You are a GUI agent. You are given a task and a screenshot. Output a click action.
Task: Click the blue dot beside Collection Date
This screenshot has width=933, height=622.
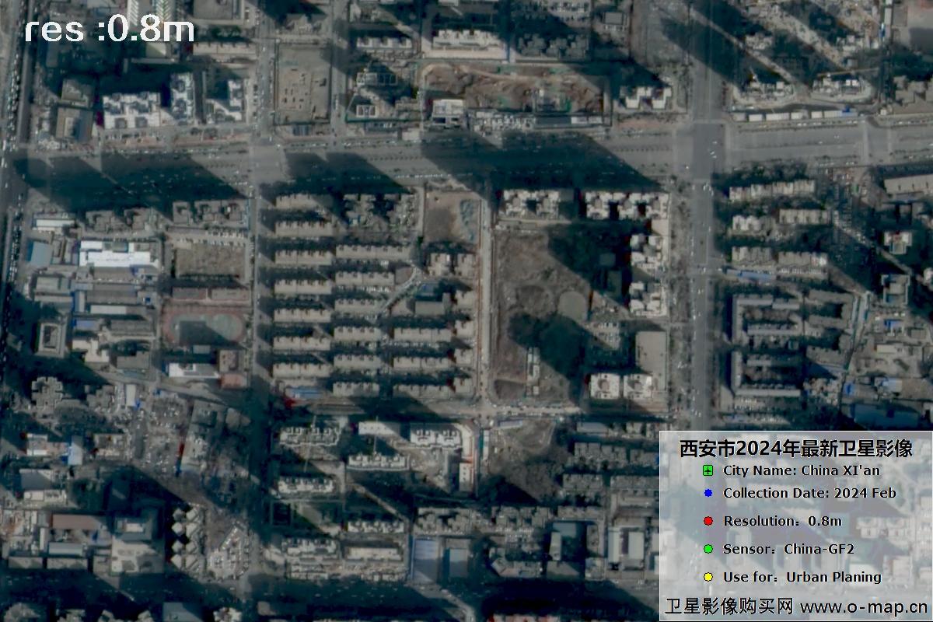(x=708, y=493)
